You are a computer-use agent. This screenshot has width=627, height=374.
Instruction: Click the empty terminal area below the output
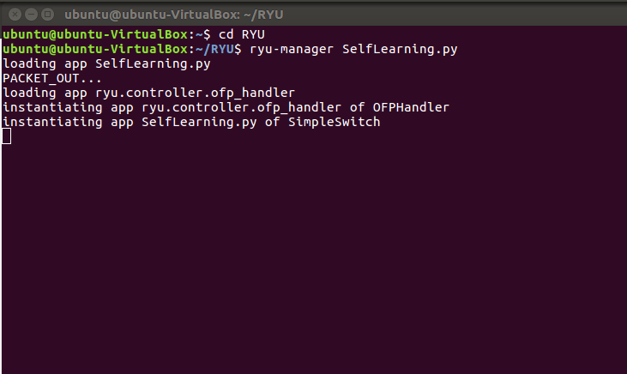point(313,257)
